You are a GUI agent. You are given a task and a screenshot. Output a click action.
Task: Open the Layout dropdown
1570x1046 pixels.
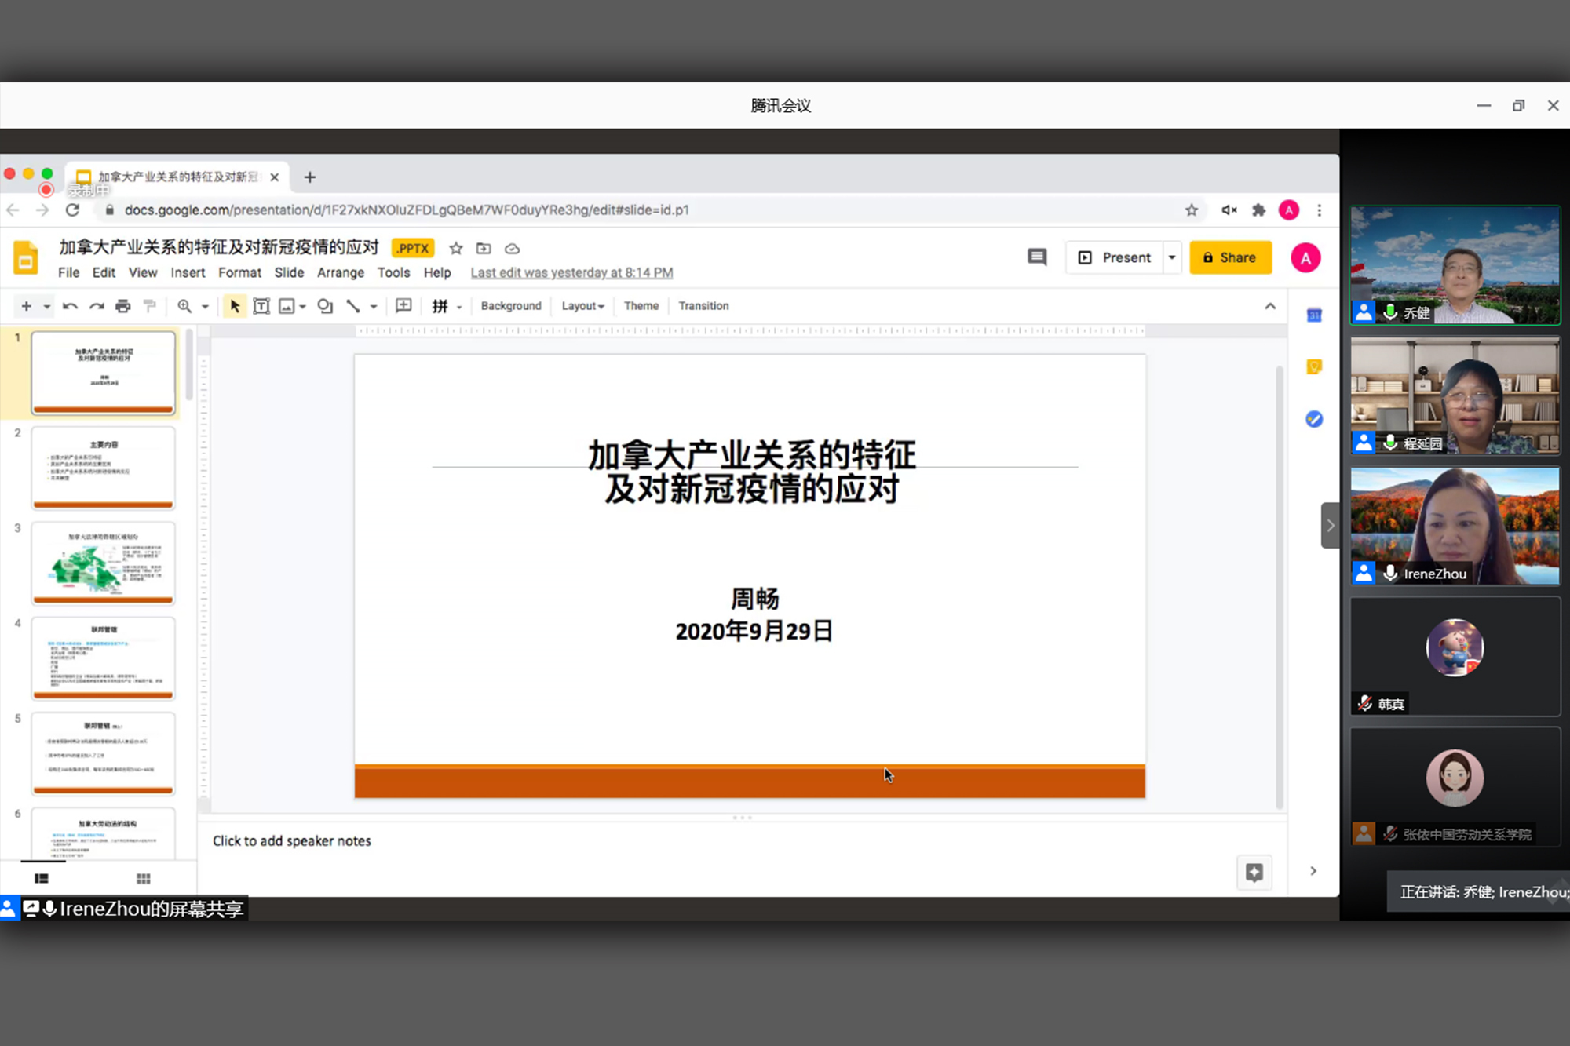pos(582,306)
